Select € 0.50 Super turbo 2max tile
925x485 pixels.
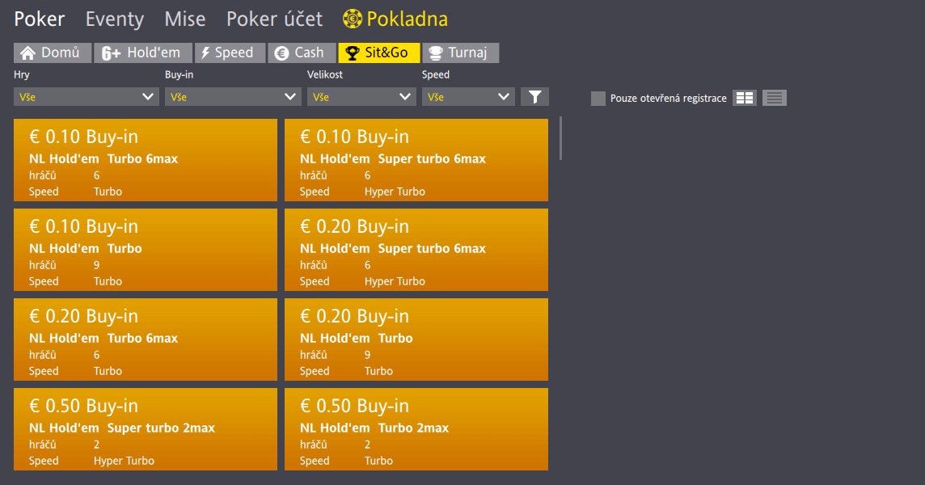[145, 429]
